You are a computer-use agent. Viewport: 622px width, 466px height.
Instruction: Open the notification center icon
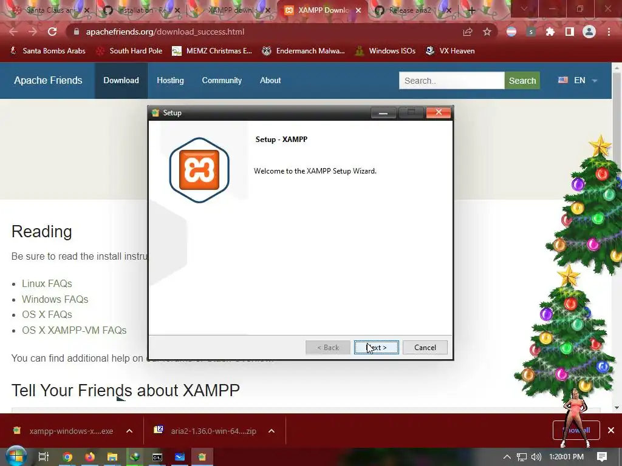point(602,457)
